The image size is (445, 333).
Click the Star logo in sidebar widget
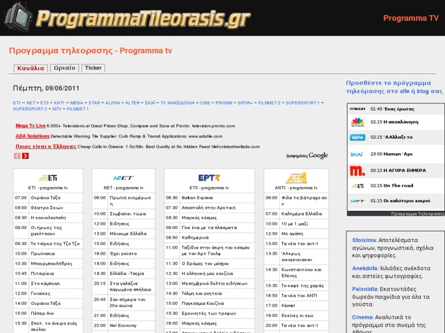357,122
